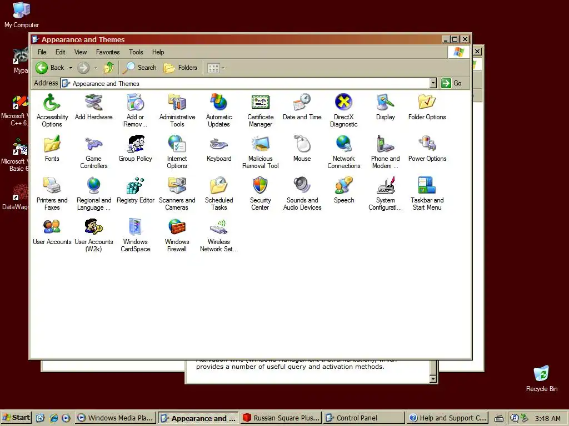Click the system tray clock
Image resolution: width=569 pixels, height=426 pixels.
547,418
